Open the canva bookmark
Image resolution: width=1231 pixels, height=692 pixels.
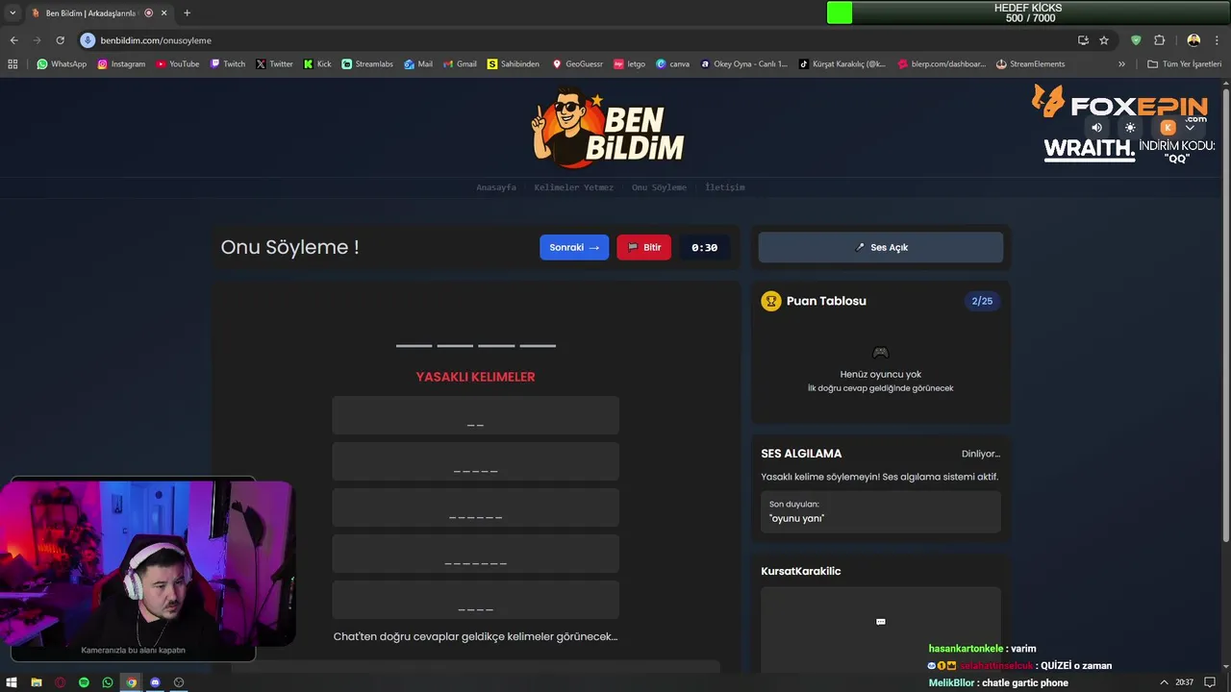(x=673, y=64)
